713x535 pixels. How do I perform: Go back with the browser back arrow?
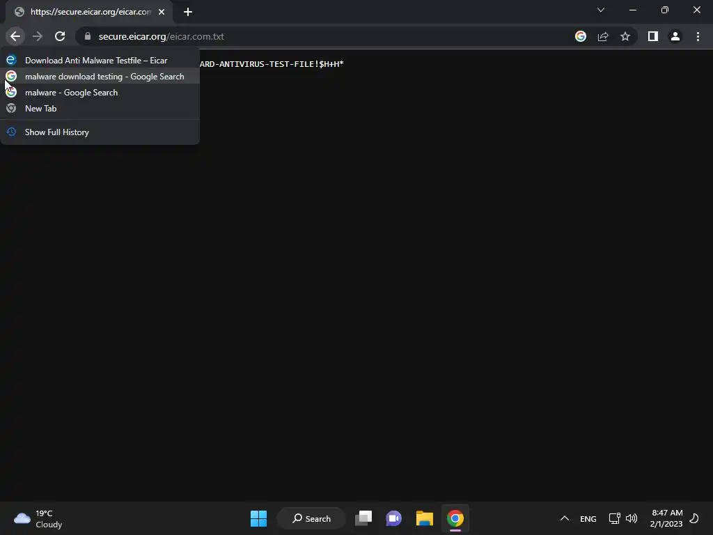(15, 36)
